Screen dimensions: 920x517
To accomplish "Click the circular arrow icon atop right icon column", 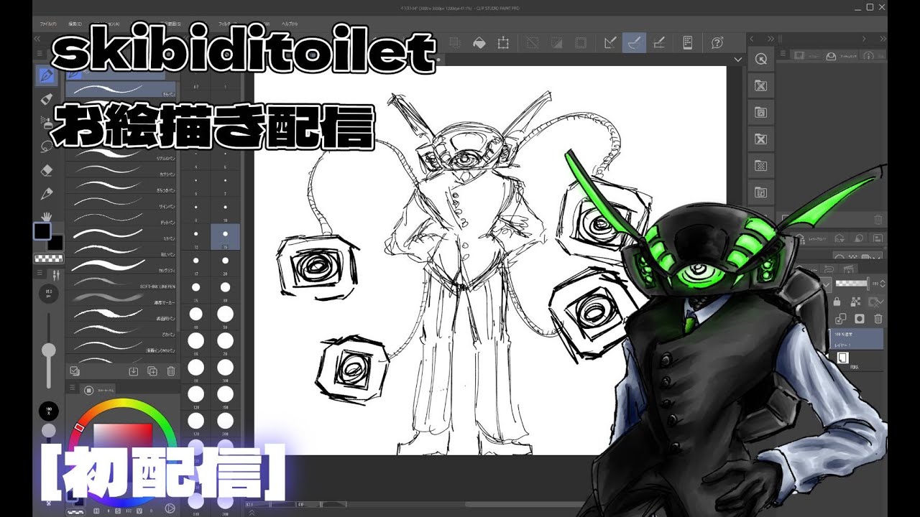I will (761, 60).
